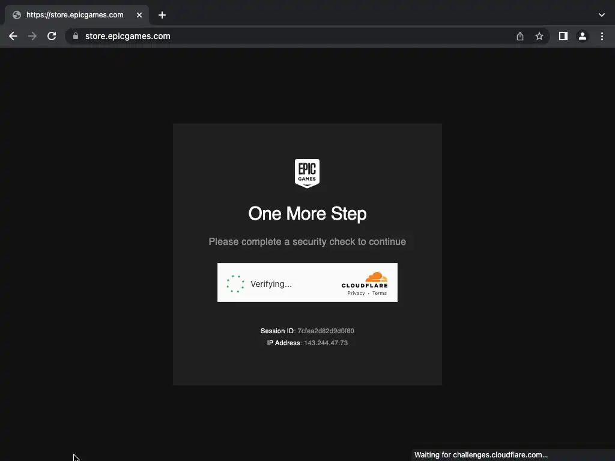Screen dimensions: 615x461
Task: Focus the address bar showing store.epicgames.com
Action: tap(307, 36)
